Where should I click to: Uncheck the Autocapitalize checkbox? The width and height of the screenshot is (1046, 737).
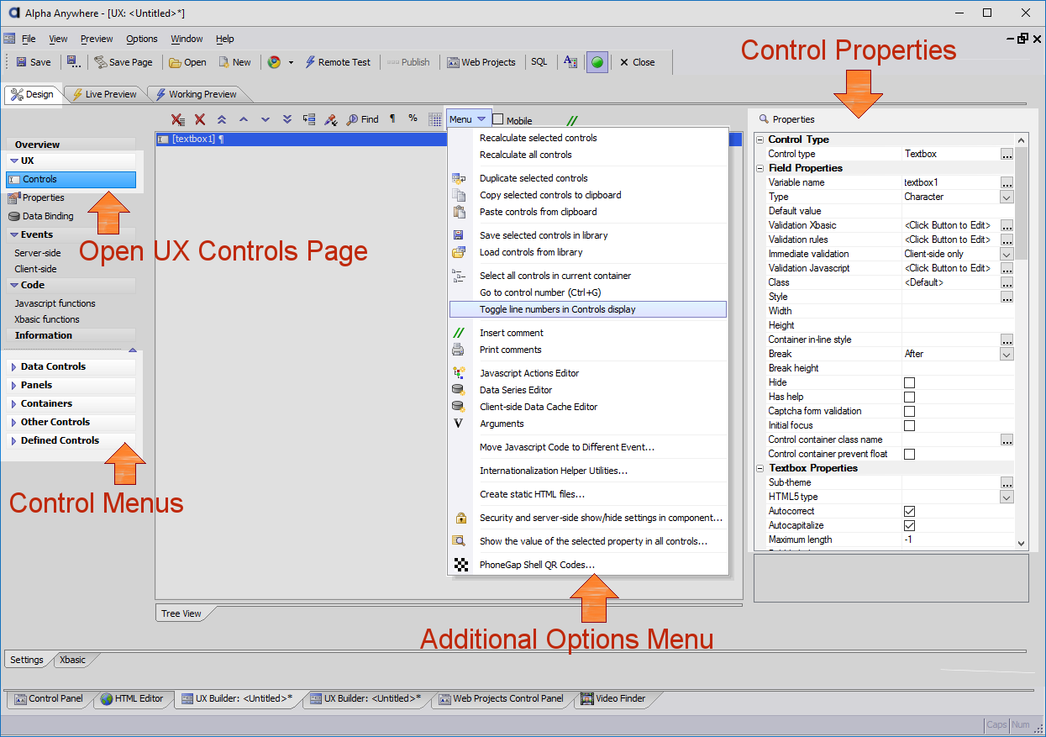pyautogui.click(x=909, y=525)
